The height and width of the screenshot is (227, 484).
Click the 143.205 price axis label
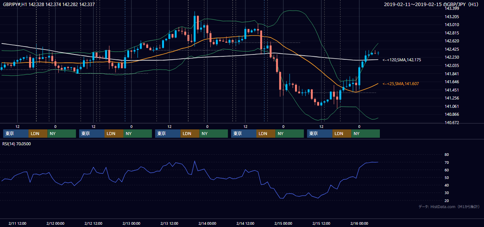(451, 17)
